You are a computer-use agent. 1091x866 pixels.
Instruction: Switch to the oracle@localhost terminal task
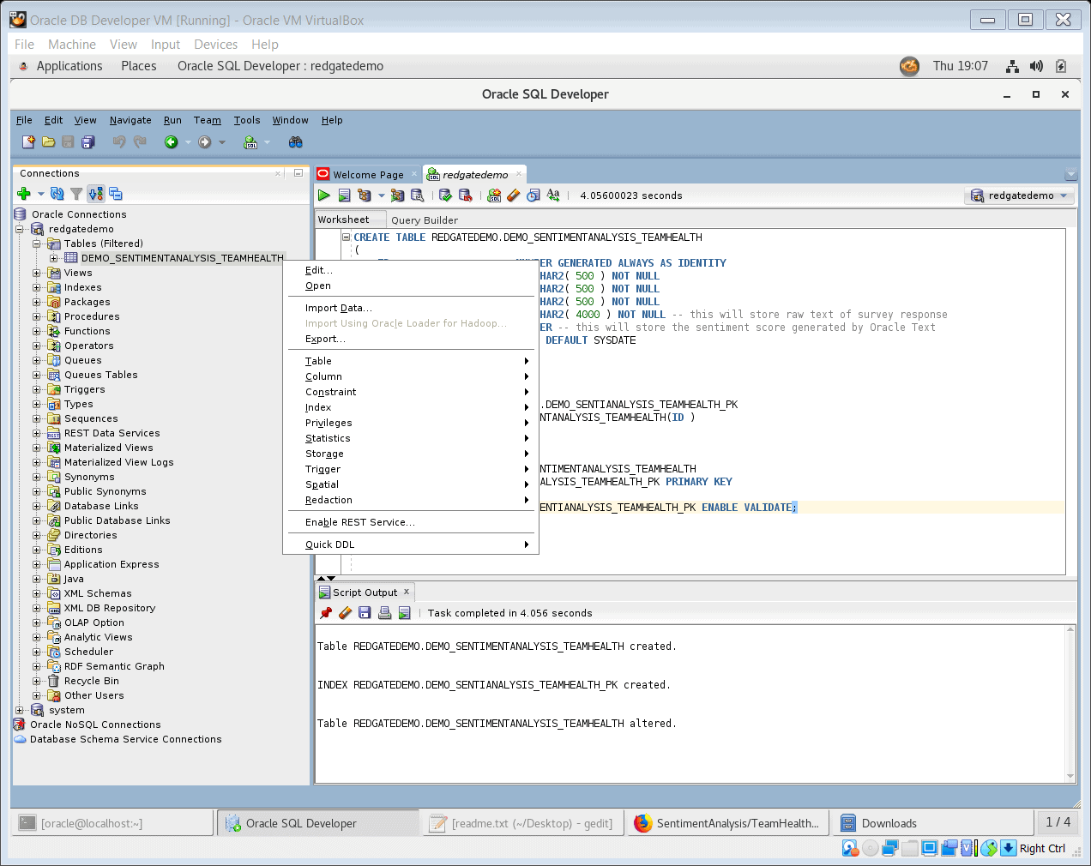[112, 823]
